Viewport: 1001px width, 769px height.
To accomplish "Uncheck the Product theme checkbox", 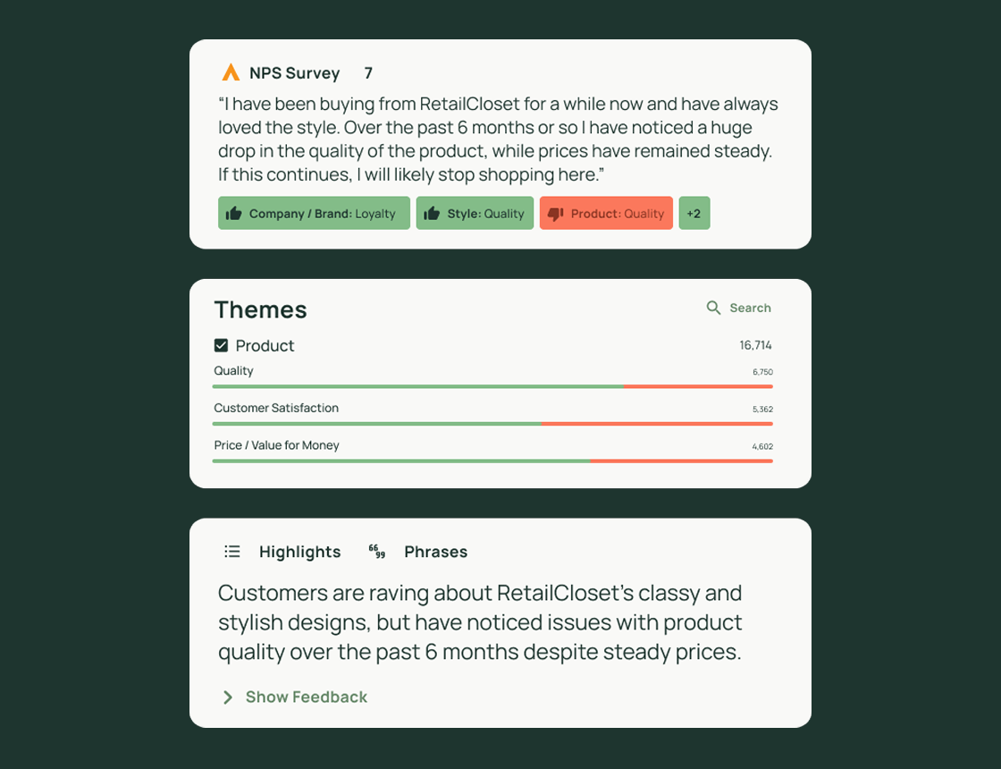I will (x=221, y=344).
